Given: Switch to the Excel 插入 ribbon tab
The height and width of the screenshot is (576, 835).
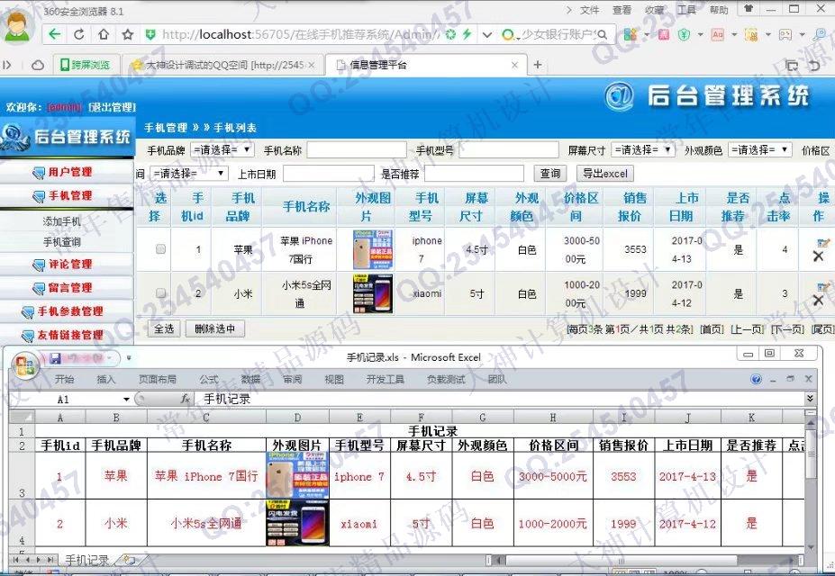Looking at the screenshot, I should tap(105, 379).
